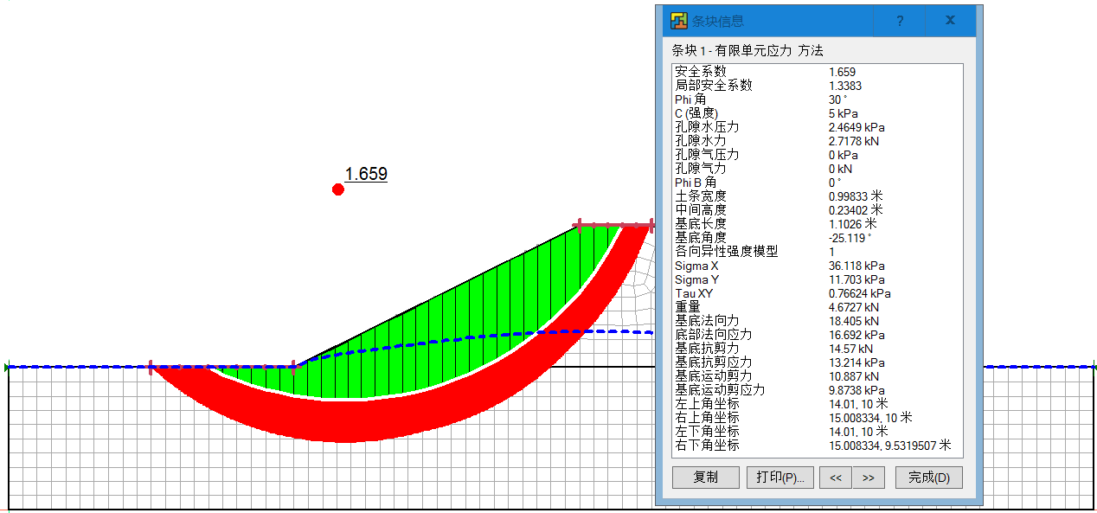Viewport: 1097px width, 513px height.
Task: Select the 基底法向力 row
Action: (817, 321)
